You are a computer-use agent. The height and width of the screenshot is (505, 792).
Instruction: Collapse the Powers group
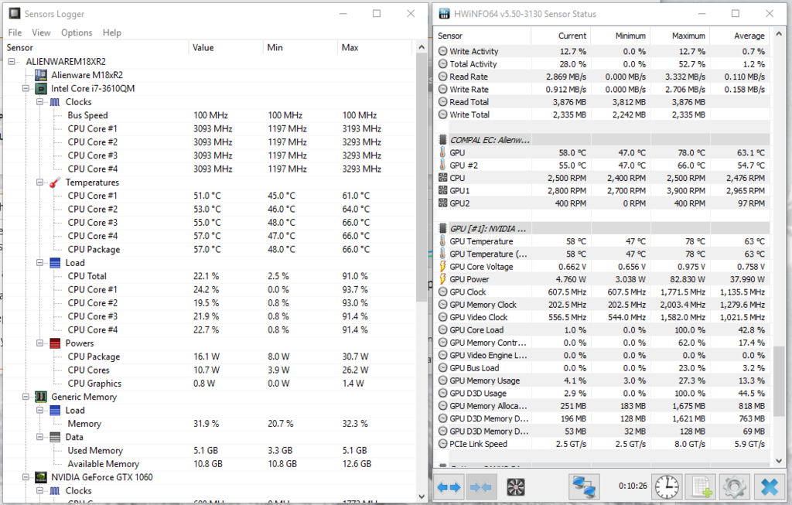click(40, 343)
